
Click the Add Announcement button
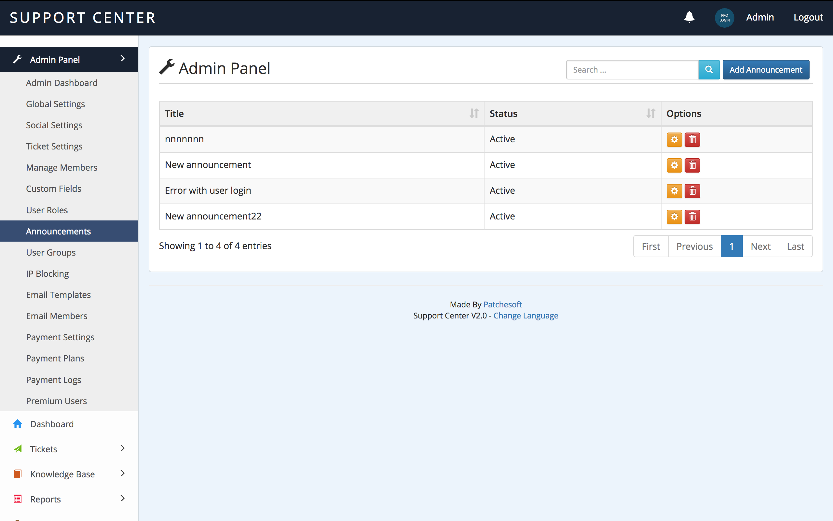click(x=766, y=70)
